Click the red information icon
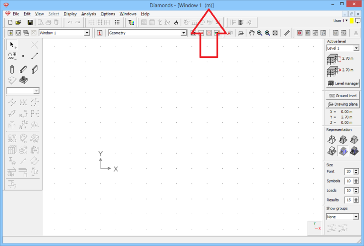Viewport: 364px width, 246px height. (x=100, y=33)
